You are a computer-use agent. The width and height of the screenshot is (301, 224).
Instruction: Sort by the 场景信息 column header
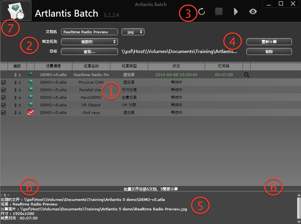[53, 66]
